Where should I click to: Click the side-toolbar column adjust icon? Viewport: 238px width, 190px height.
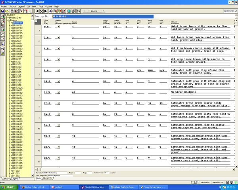[x=3, y=25]
